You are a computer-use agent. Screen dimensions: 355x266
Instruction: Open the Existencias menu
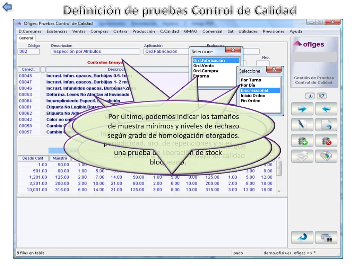pyautogui.click(x=57, y=32)
